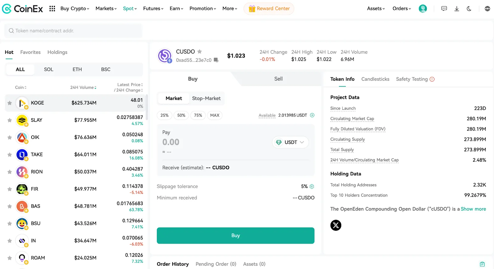Screen dimensions: 494x269
Task: Expand the Buy Crypto menu
Action: [75, 9]
